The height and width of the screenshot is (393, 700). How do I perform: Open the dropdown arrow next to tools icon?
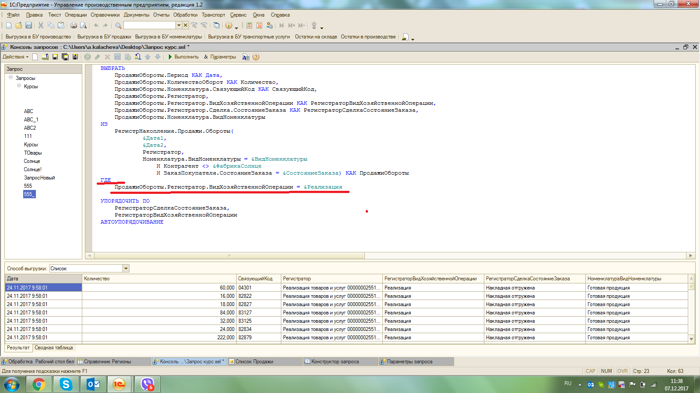[322, 28]
